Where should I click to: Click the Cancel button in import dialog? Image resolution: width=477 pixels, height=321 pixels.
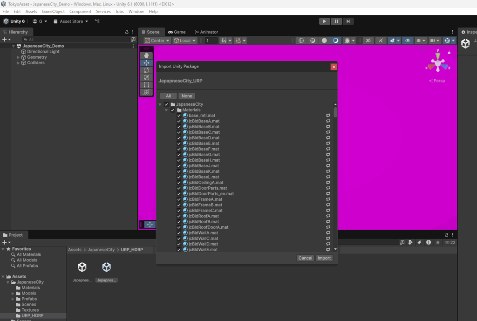coord(305,258)
